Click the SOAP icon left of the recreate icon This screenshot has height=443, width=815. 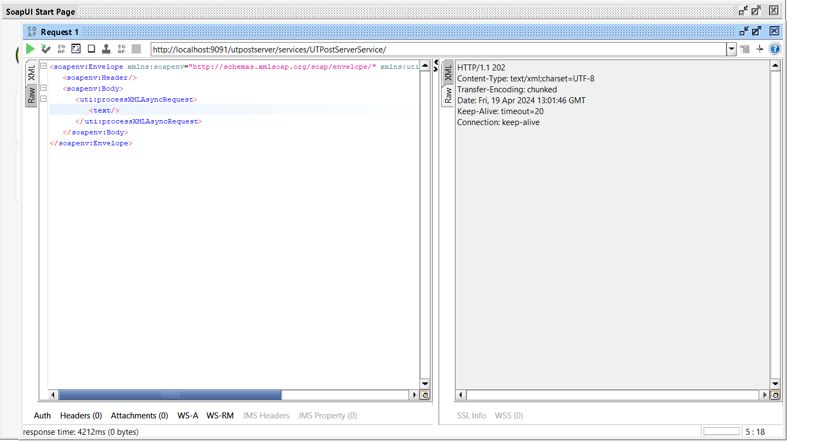[x=61, y=49]
